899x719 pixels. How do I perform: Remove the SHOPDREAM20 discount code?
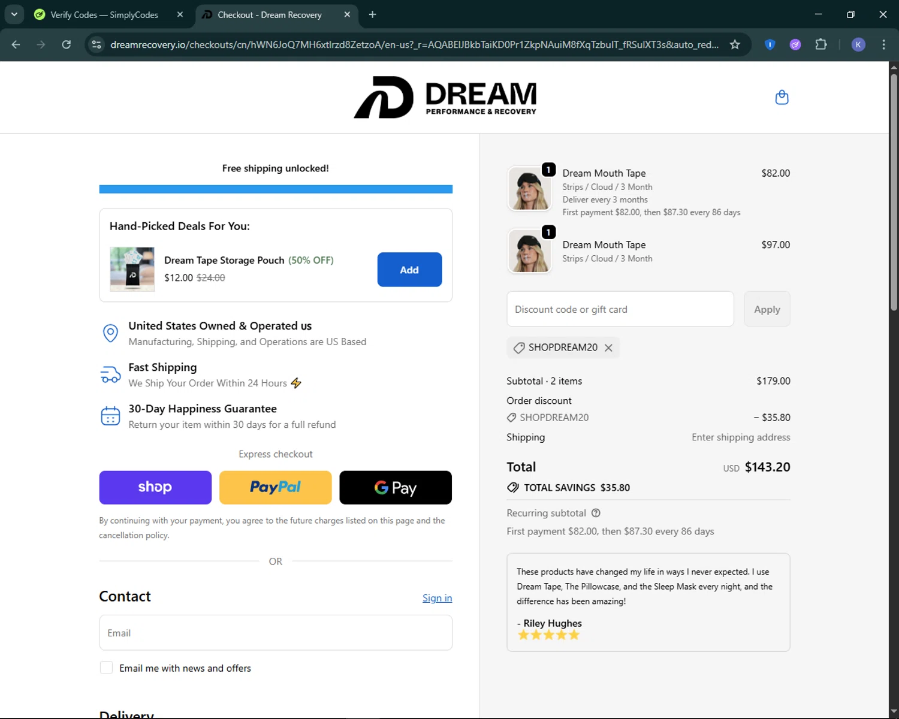[608, 348]
